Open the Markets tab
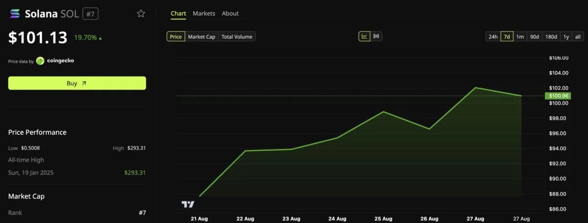The height and width of the screenshot is (223, 588). [204, 14]
